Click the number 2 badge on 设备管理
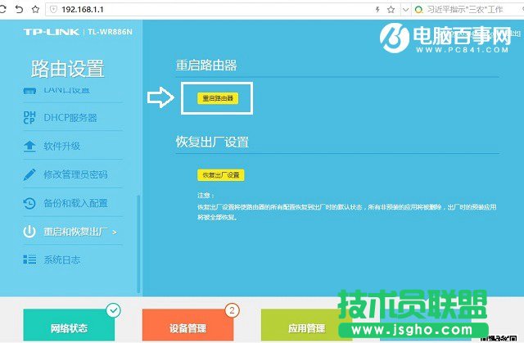 click(x=232, y=310)
